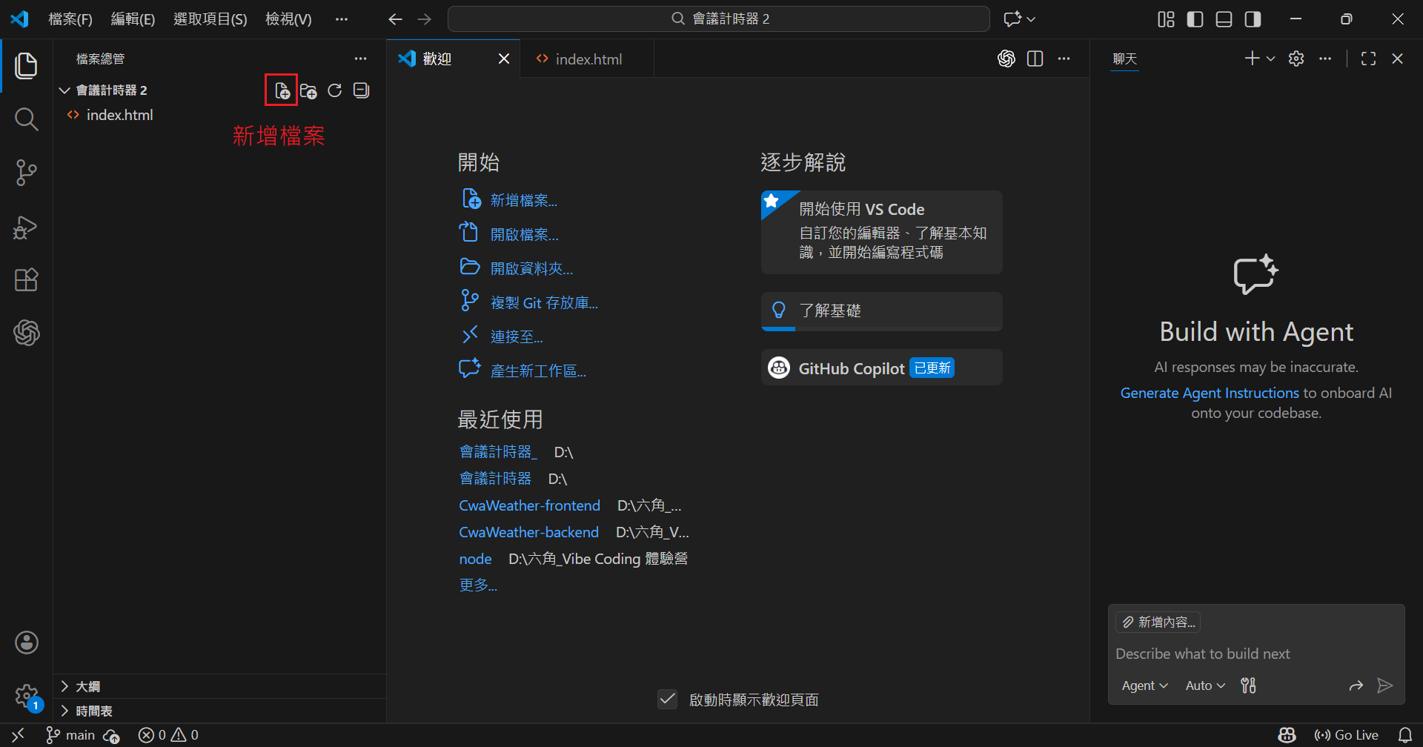This screenshot has height=747, width=1423.
Task: Click the Generate Agent Instructions link
Action: (1209, 393)
